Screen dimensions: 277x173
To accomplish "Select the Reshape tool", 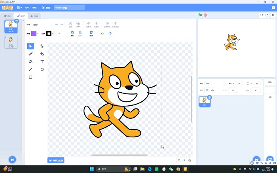I will pyautogui.click(x=42, y=46).
